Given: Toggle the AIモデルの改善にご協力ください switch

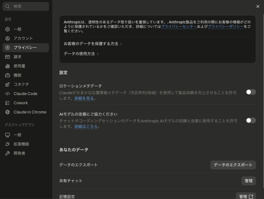Looking at the screenshot, I should click(x=251, y=120).
